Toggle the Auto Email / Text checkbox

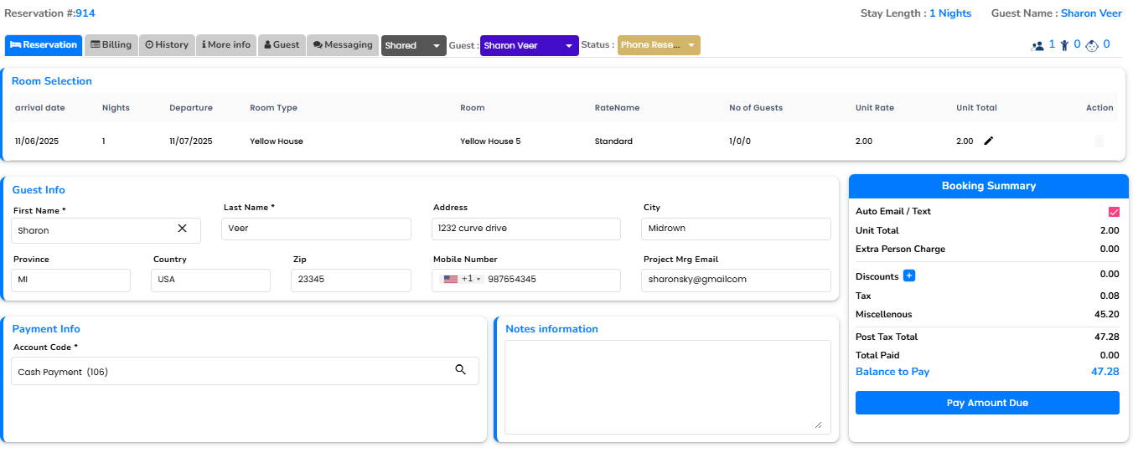point(1114,212)
